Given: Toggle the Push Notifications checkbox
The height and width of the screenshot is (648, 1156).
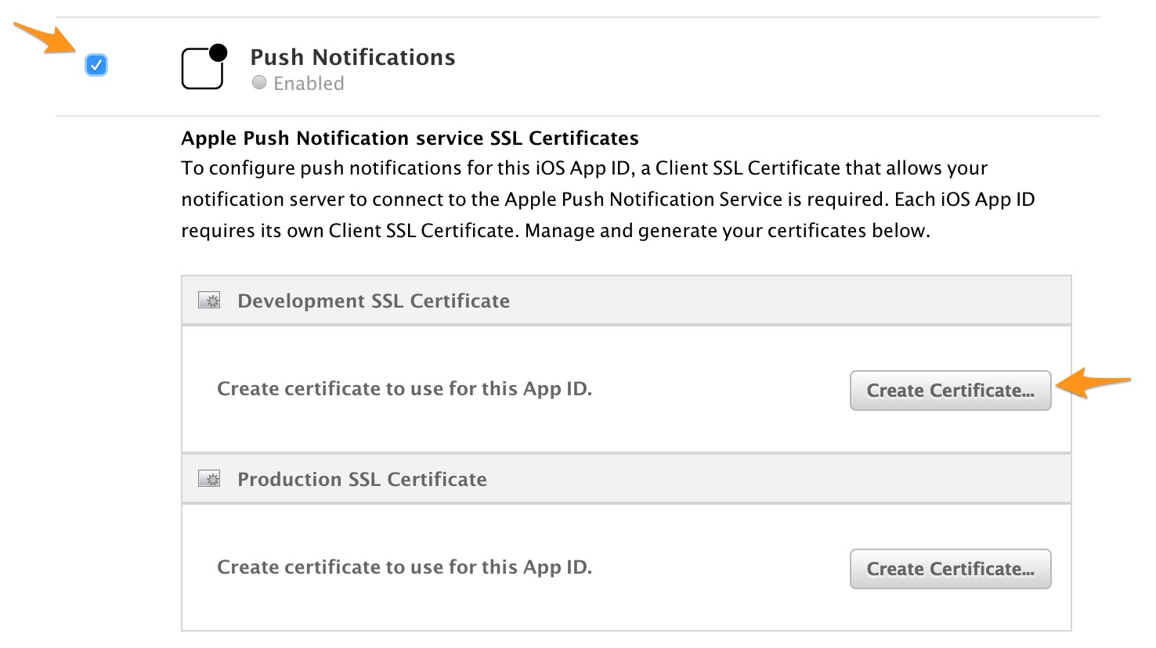Looking at the screenshot, I should tap(96, 65).
